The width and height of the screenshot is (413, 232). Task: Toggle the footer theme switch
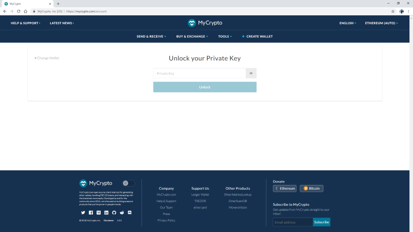pyautogui.click(x=128, y=183)
